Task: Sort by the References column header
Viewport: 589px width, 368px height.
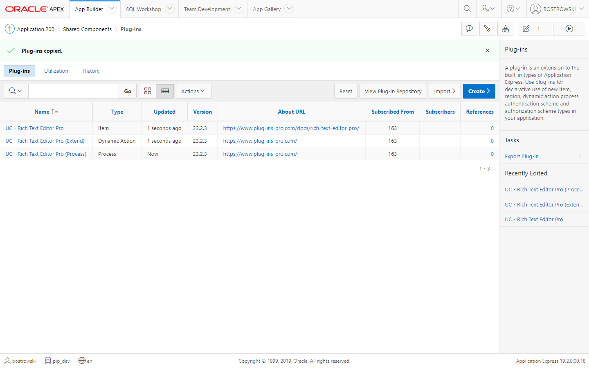Action: coord(480,112)
